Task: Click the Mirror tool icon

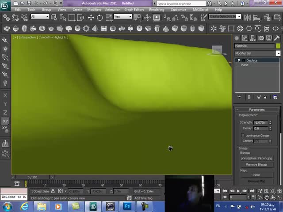Action: coord(247,18)
